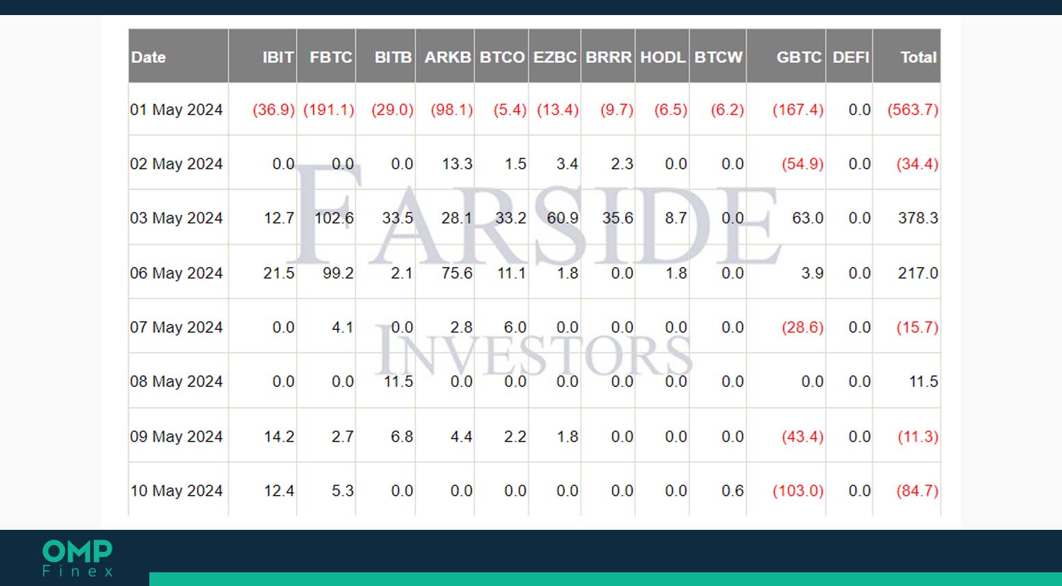Click the (167.4) GBTC value

click(798, 110)
